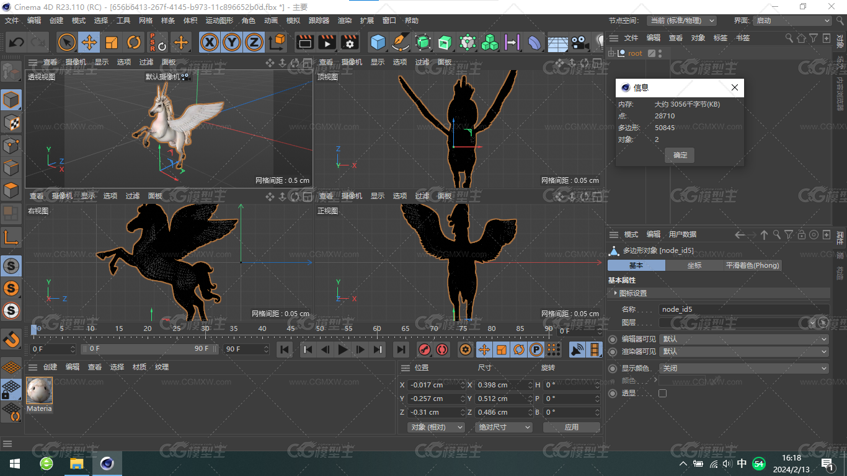Click the 名称 field node_id5
The image size is (847, 476).
(x=744, y=309)
